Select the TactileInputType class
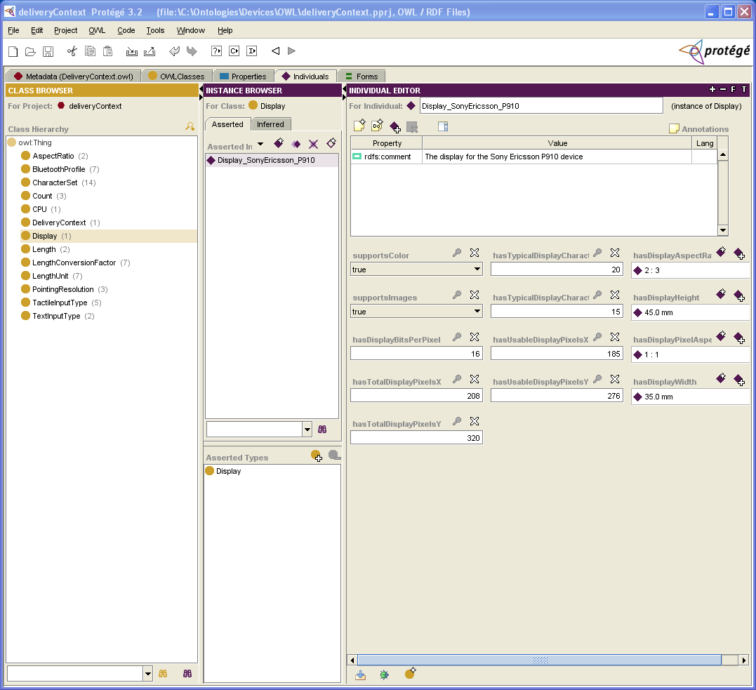The height and width of the screenshot is (690, 756). tap(60, 303)
